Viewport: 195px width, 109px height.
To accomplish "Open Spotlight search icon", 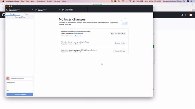I will (x=184, y=1).
